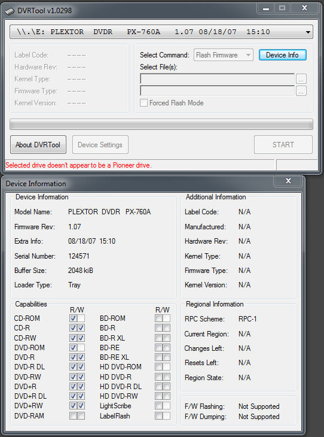This screenshot has height=437, width=324.
Task: Click the first file path input field
Action: coord(217,79)
